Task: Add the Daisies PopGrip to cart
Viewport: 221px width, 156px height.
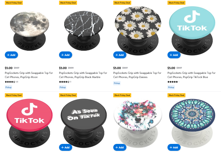Action: click(120, 55)
